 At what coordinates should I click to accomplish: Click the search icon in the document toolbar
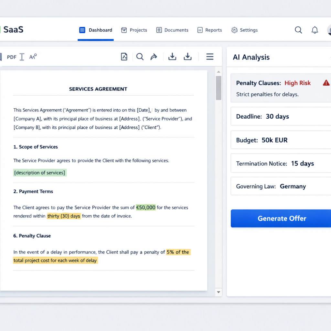140,57
